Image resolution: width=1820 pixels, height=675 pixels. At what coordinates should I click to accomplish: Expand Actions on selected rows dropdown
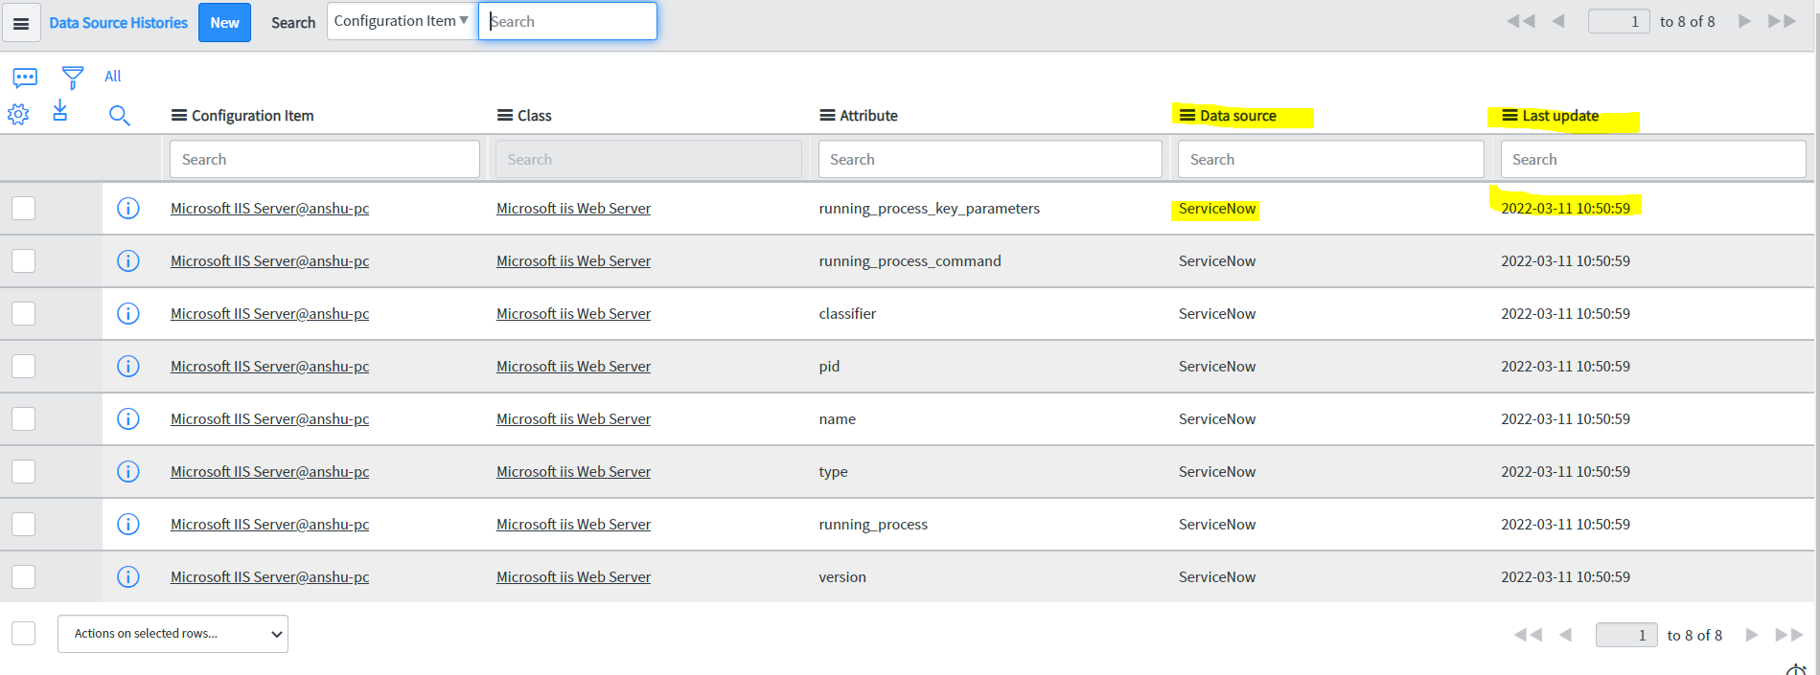click(173, 634)
